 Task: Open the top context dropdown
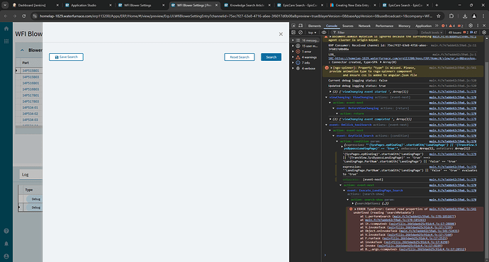312,33
